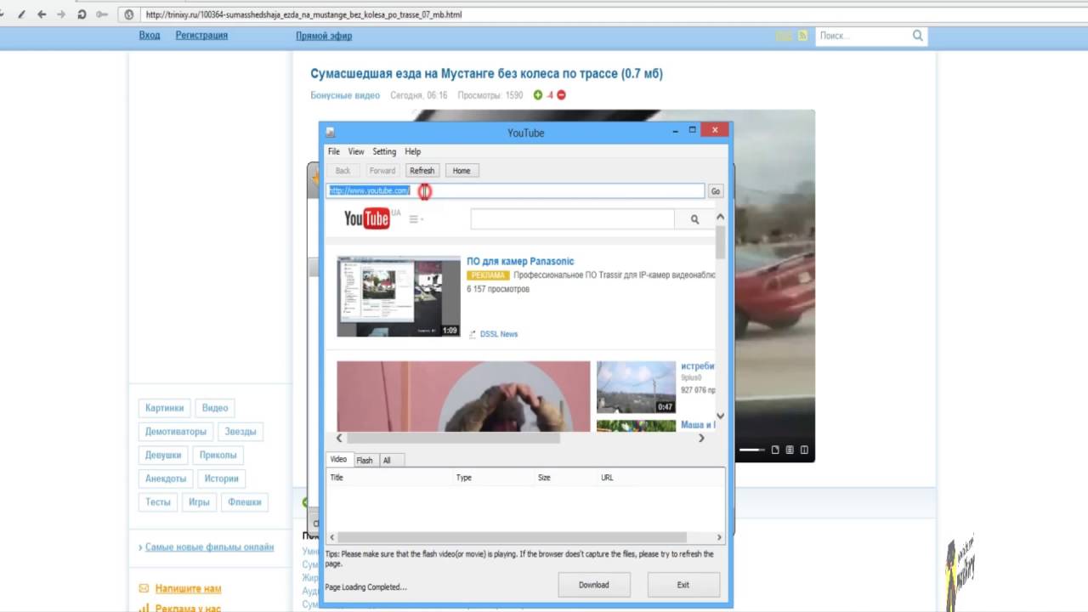The width and height of the screenshot is (1088, 612).
Task: Click the key icon in the browser toolbar
Action: point(102,14)
